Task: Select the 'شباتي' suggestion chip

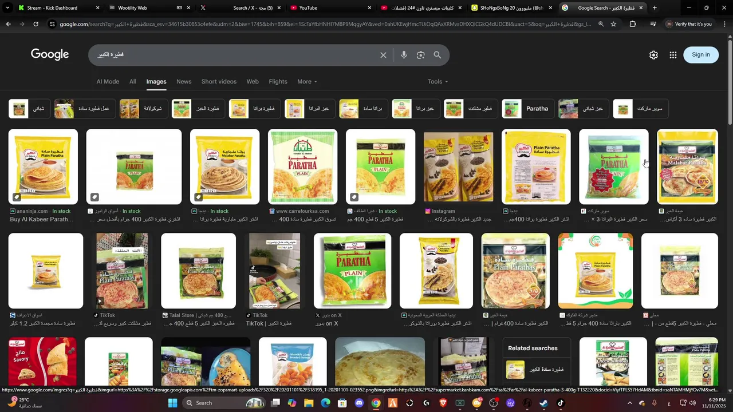Action: click(30, 109)
